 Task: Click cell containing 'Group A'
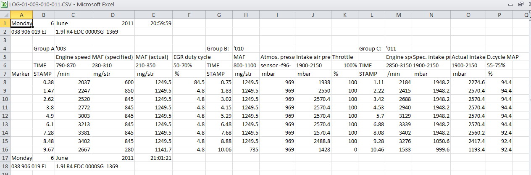(44, 48)
